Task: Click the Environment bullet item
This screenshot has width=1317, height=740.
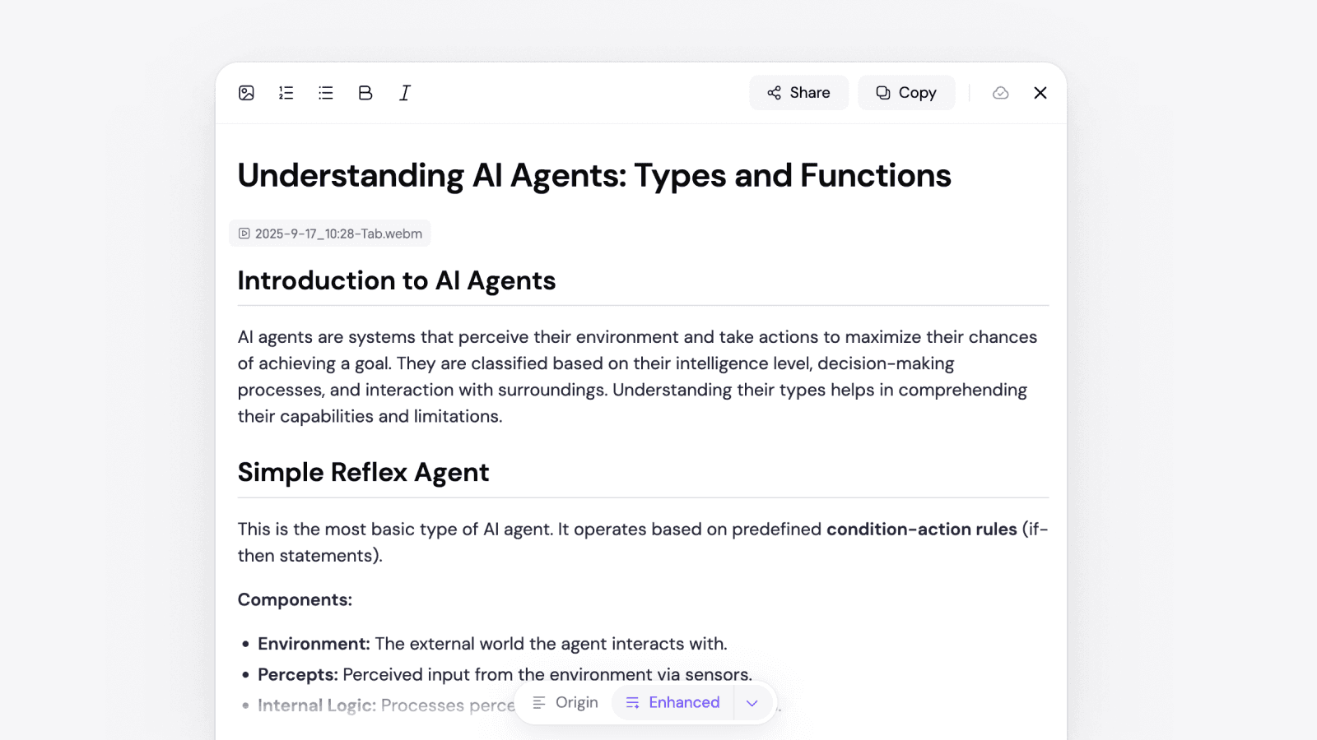Action: 492,644
